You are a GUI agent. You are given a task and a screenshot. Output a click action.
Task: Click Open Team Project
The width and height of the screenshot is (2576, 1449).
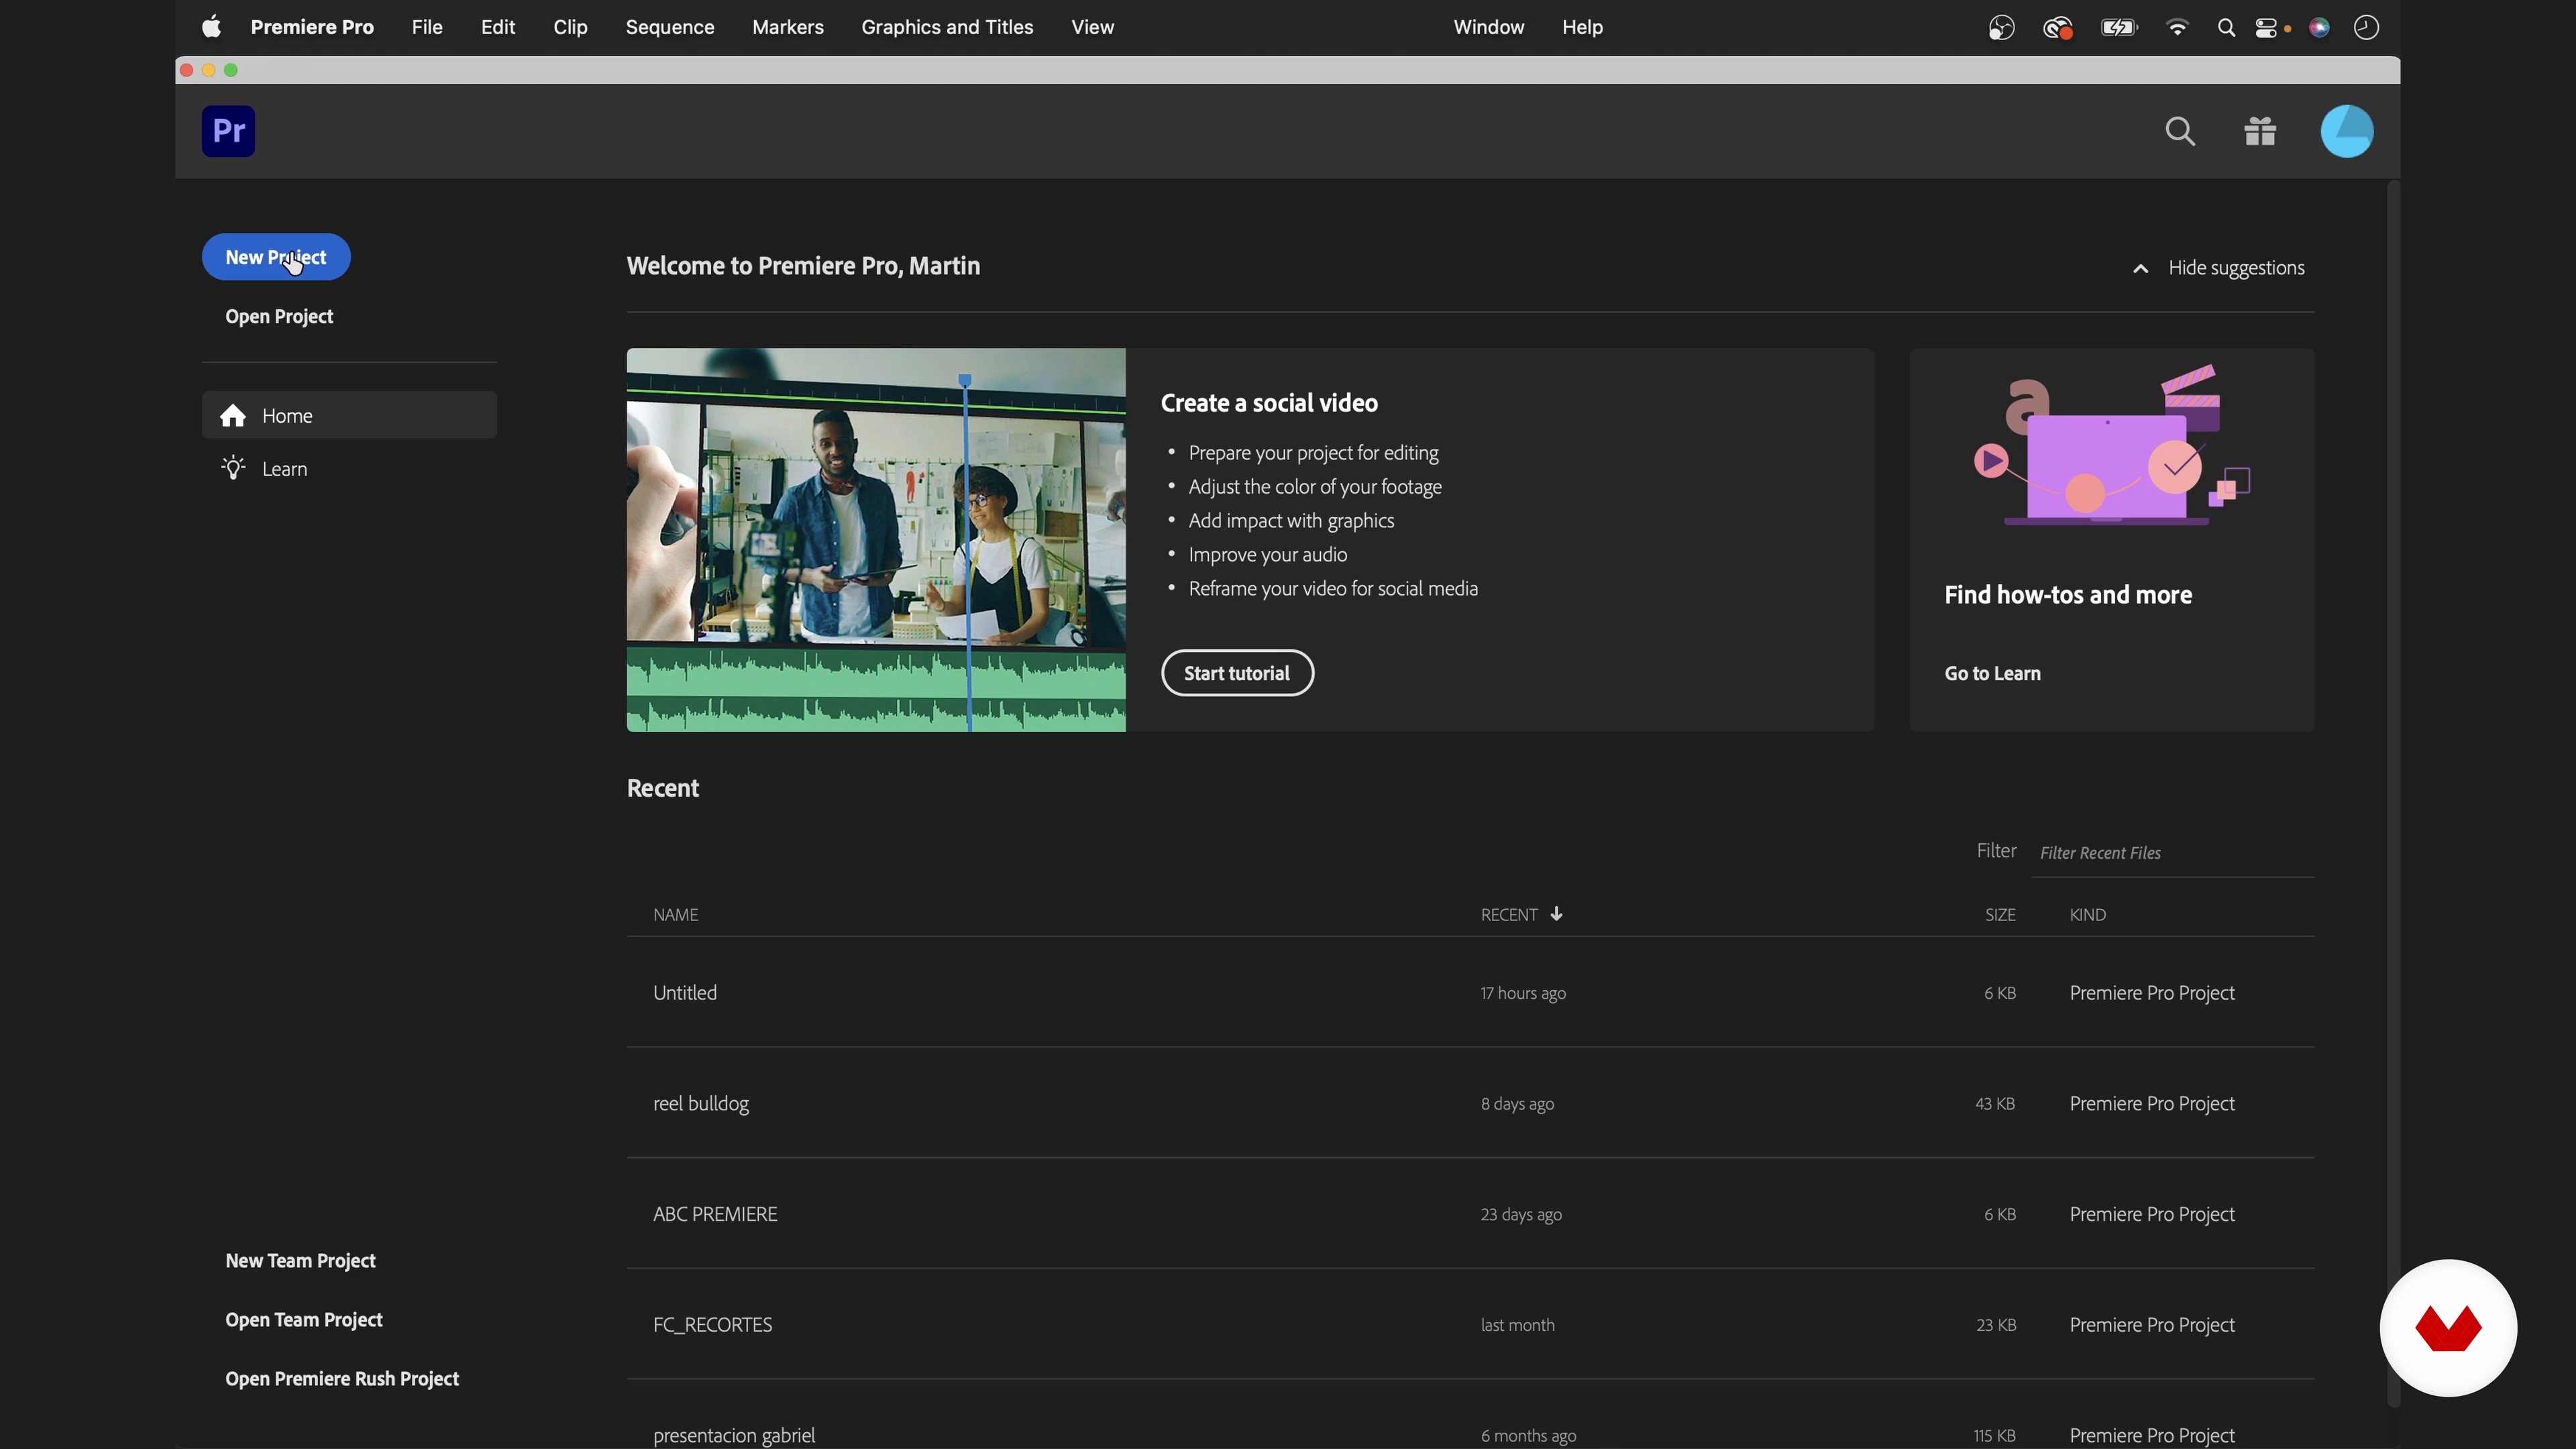pos(304,1319)
